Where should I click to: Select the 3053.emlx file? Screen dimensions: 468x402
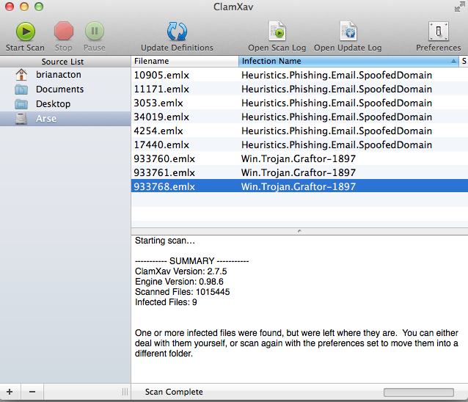158,103
